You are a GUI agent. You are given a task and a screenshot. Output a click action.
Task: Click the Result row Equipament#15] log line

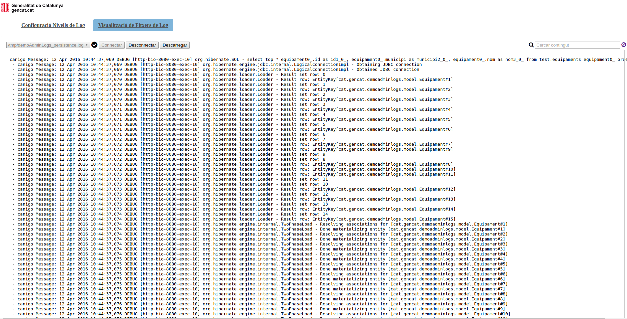tap(234, 219)
